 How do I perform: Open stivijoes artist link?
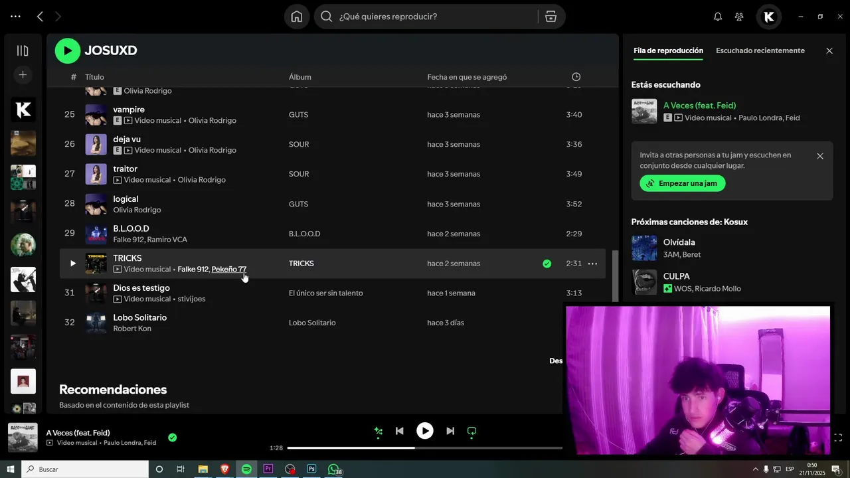tap(192, 299)
